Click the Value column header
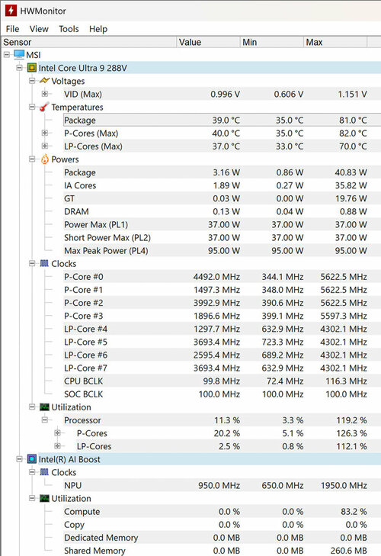The image size is (381, 556). click(x=208, y=42)
